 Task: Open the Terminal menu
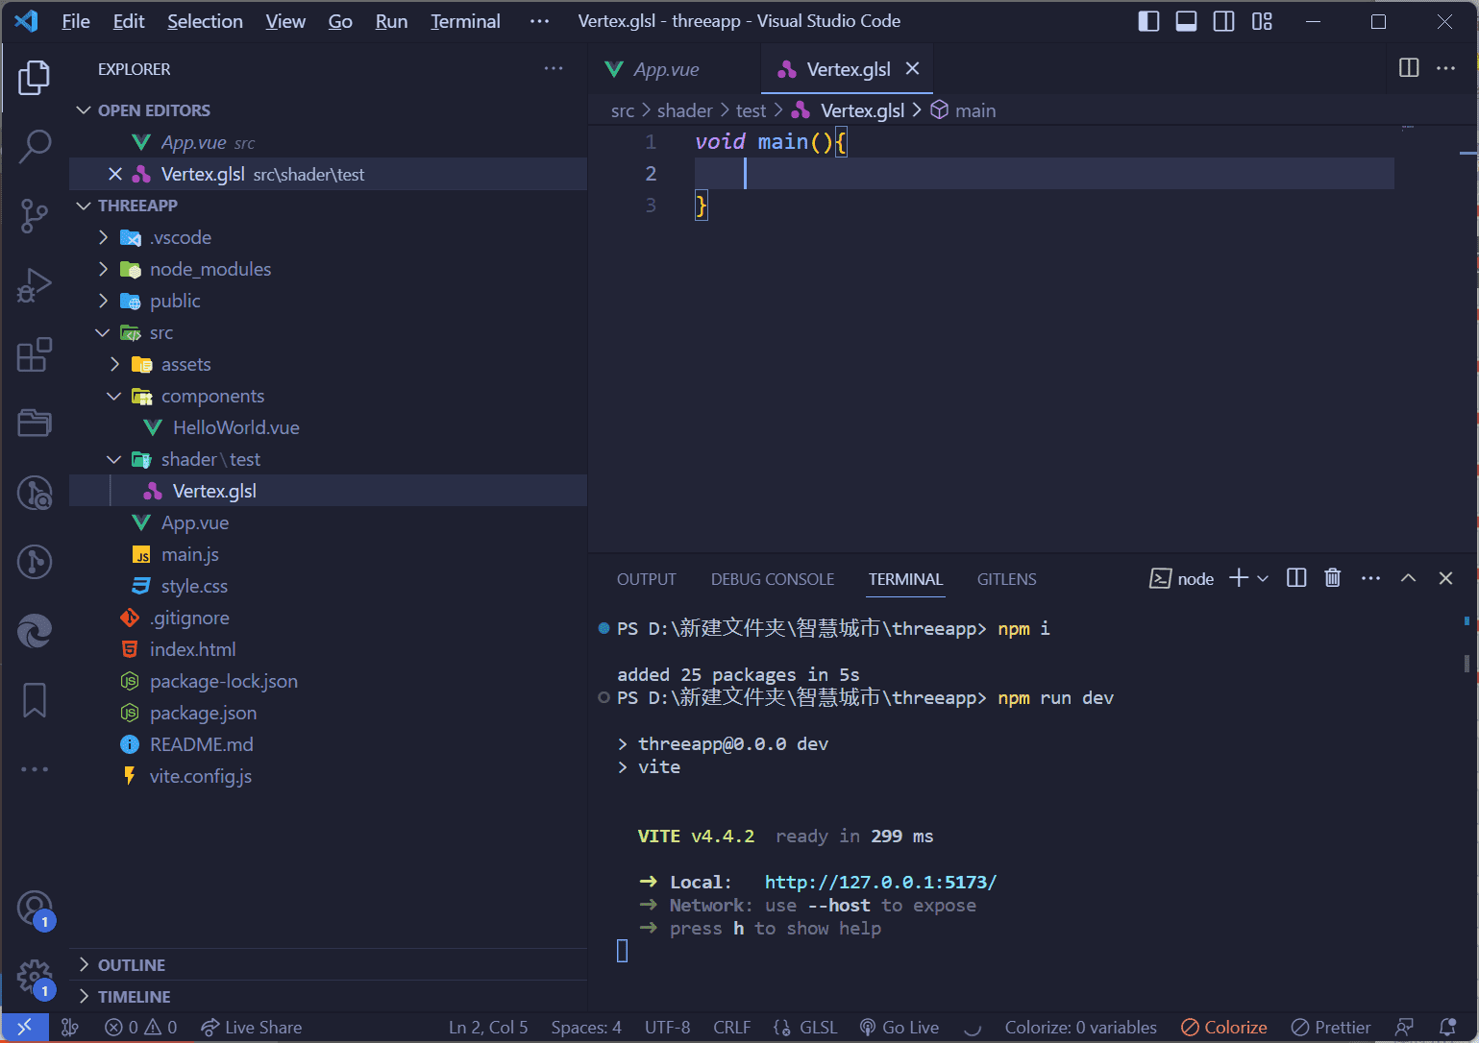[x=465, y=21]
